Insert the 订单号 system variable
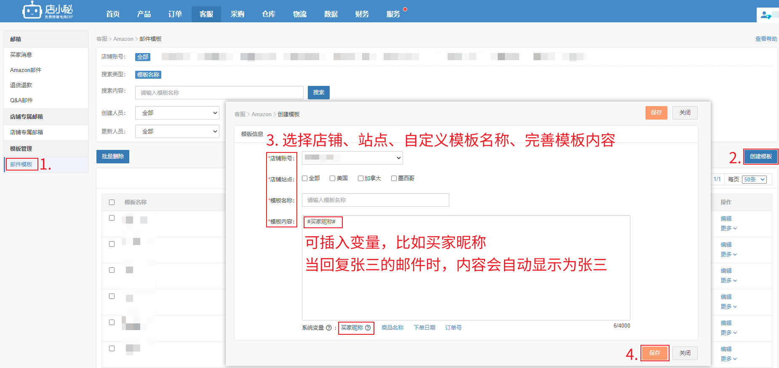The height and width of the screenshot is (368, 779). (x=454, y=328)
